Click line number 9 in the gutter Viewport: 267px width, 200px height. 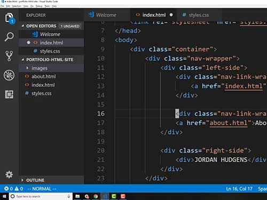[x=103, y=49]
